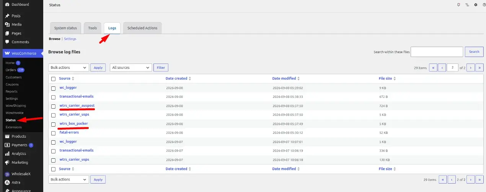
Task: Open the wtrs_carrier_auspost log link
Action: click(x=77, y=106)
